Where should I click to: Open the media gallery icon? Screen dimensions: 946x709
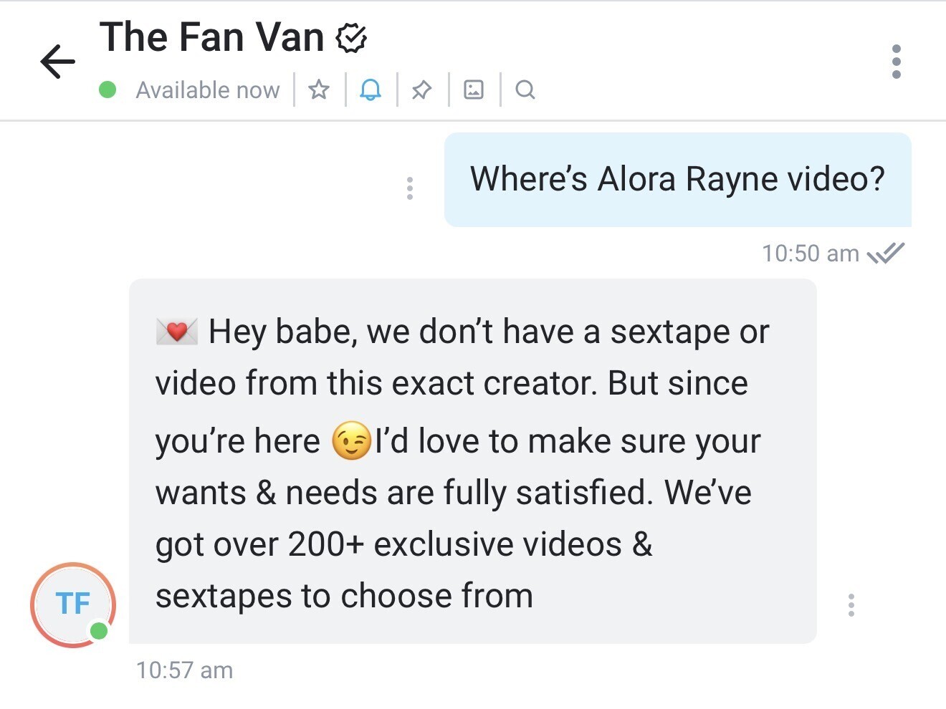[474, 90]
